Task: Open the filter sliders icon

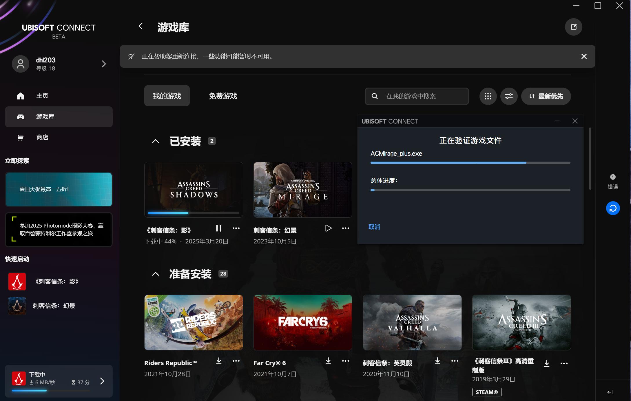Action: click(509, 96)
